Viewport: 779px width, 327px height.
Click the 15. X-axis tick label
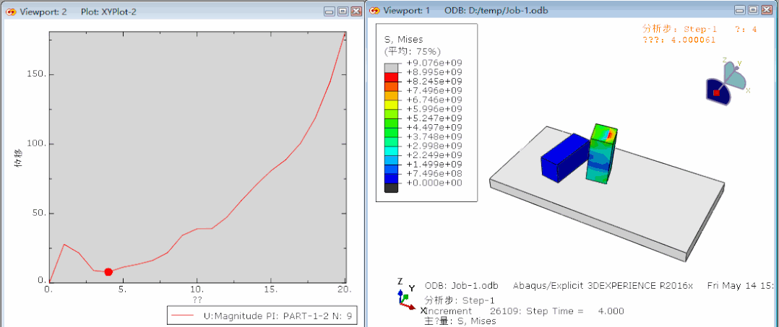pos(272,289)
